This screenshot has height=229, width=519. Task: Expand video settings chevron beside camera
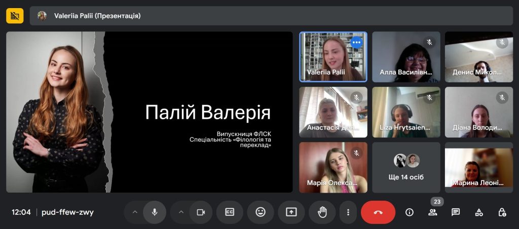point(181,212)
